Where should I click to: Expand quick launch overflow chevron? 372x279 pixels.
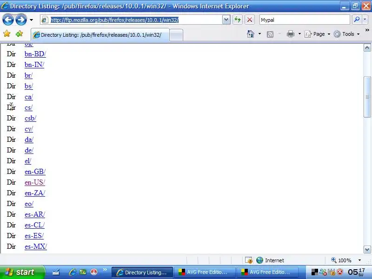pos(105,269)
